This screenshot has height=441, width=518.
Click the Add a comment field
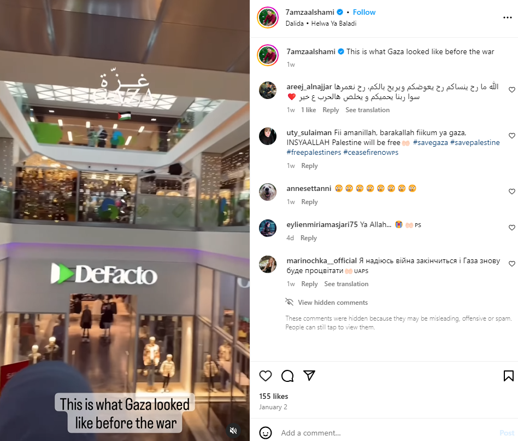386,433
